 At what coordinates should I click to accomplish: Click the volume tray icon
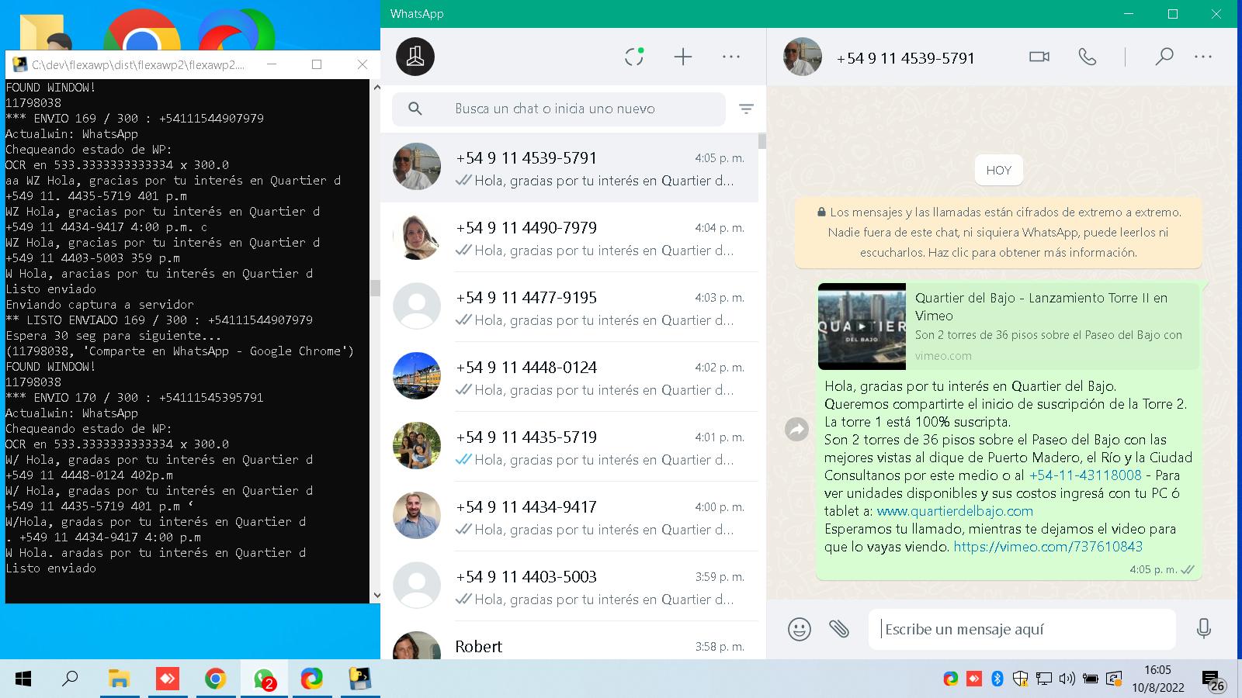(1067, 679)
